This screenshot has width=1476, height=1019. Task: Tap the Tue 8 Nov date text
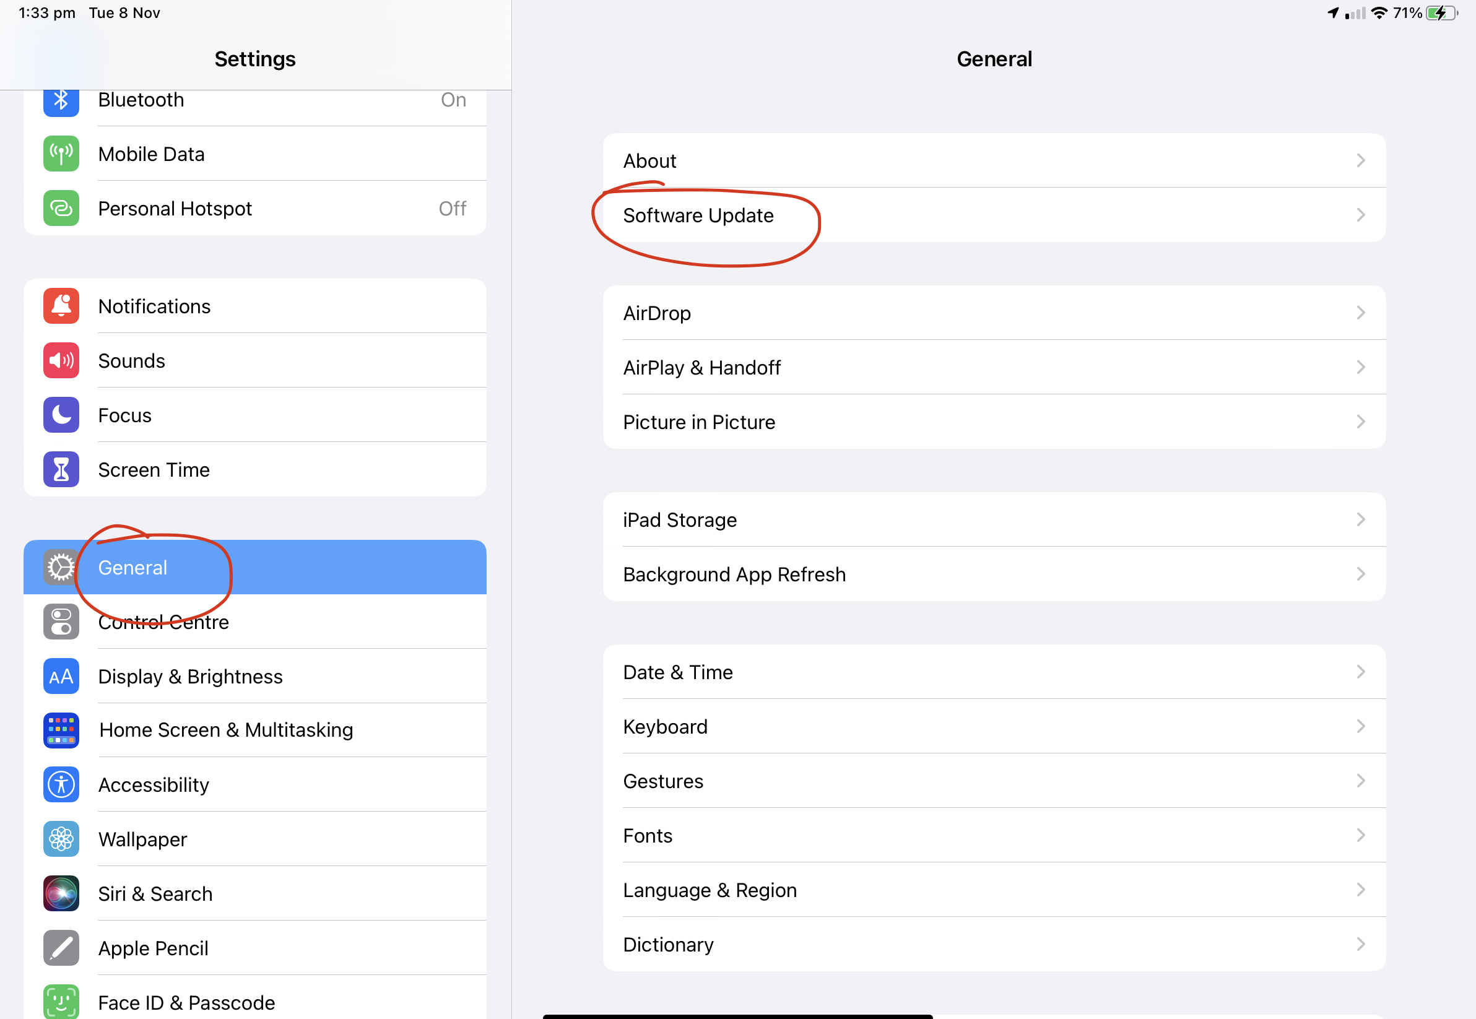click(x=124, y=13)
